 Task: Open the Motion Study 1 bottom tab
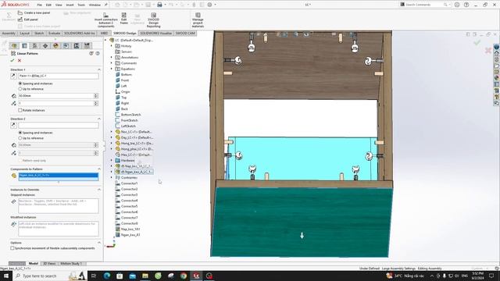point(71,264)
